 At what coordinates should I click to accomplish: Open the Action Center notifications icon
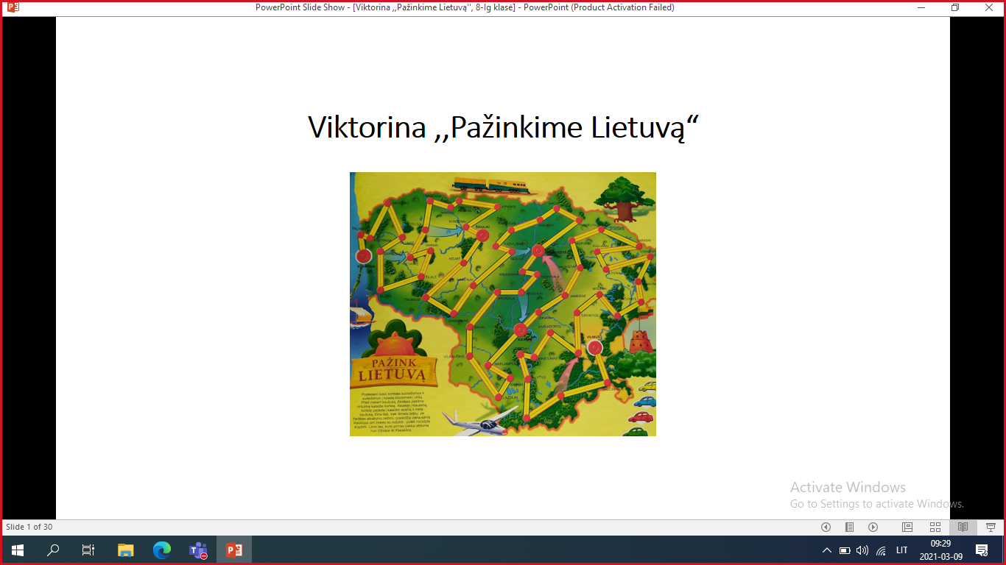[982, 550]
